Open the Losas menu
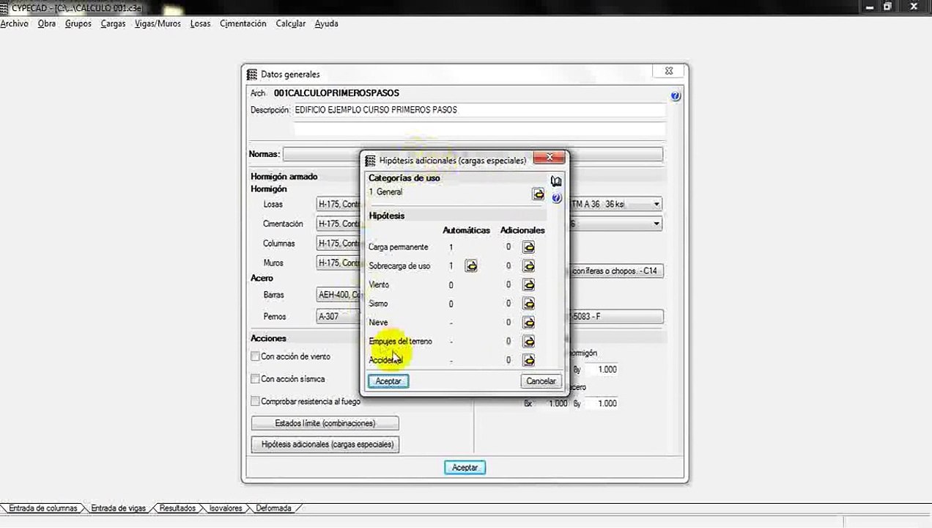The image size is (932, 528). point(200,23)
